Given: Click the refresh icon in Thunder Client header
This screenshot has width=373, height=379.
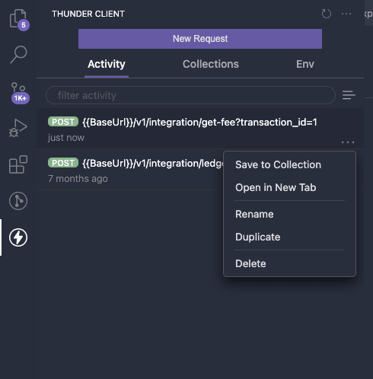Looking at the screenshot, I should coord(326,14).
